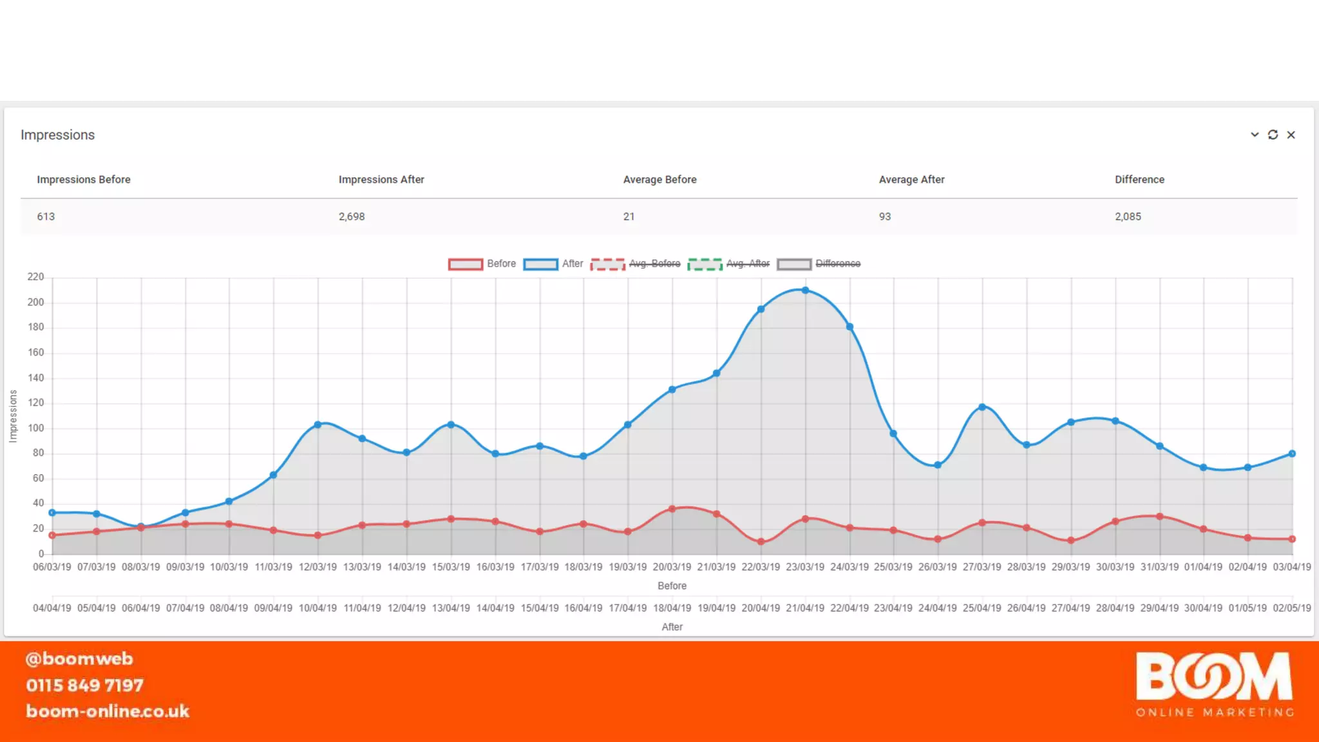Click the Impressions After column header
Image resolution: width=1319 pixels, height=742 pixels.
pyautogui.click(x=381, y=180)
